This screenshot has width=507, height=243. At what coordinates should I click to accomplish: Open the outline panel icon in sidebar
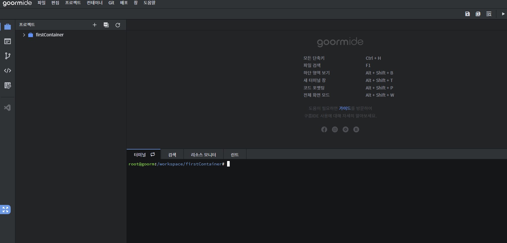tap(8, 42)
